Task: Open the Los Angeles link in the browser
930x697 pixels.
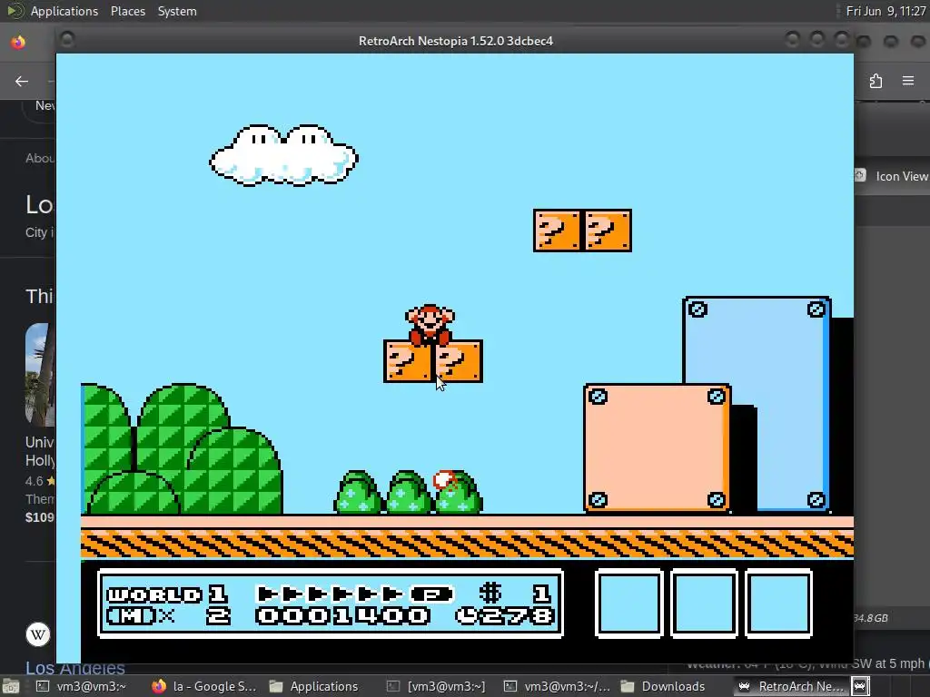Action: click(x=75, y=669)
